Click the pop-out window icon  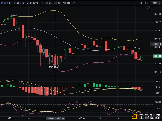pyautogui.click(x=148, y=3)
